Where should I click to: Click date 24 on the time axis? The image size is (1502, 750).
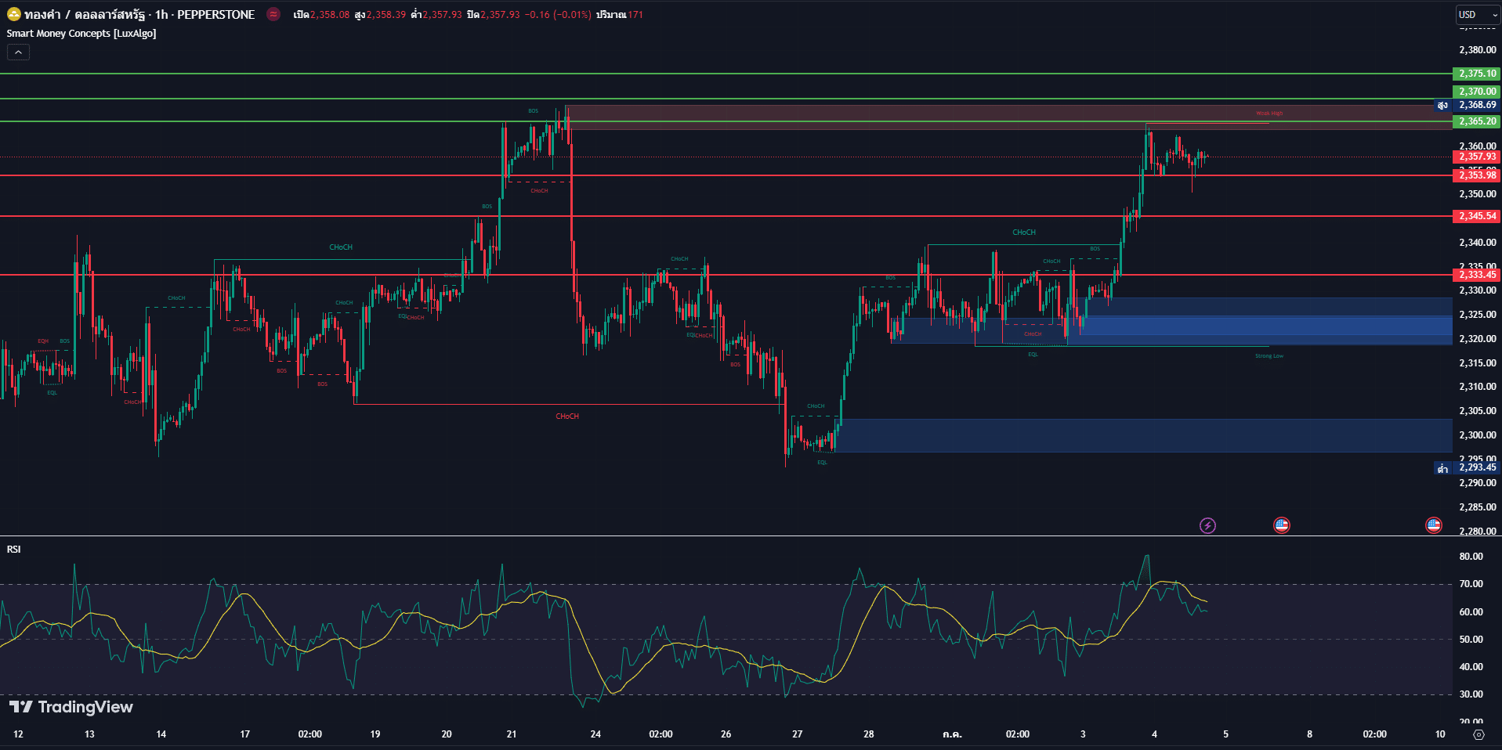tap(595, 734)
